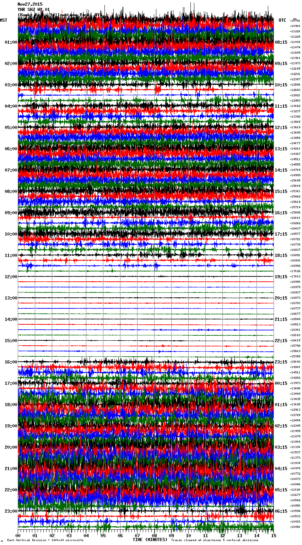Select the "23:00" MST row label

click(x=11, y=511)
